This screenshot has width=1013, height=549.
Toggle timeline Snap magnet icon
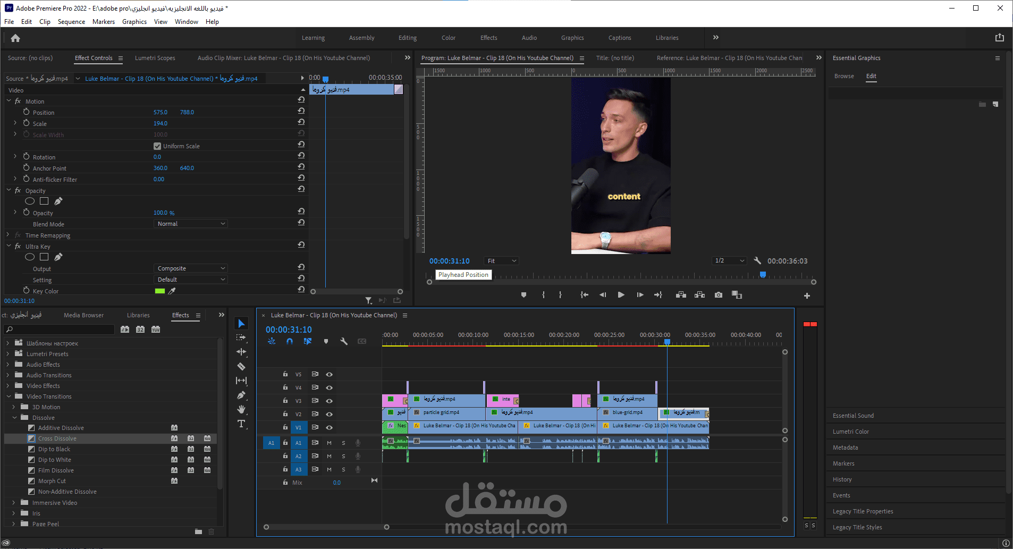(290, 341)
